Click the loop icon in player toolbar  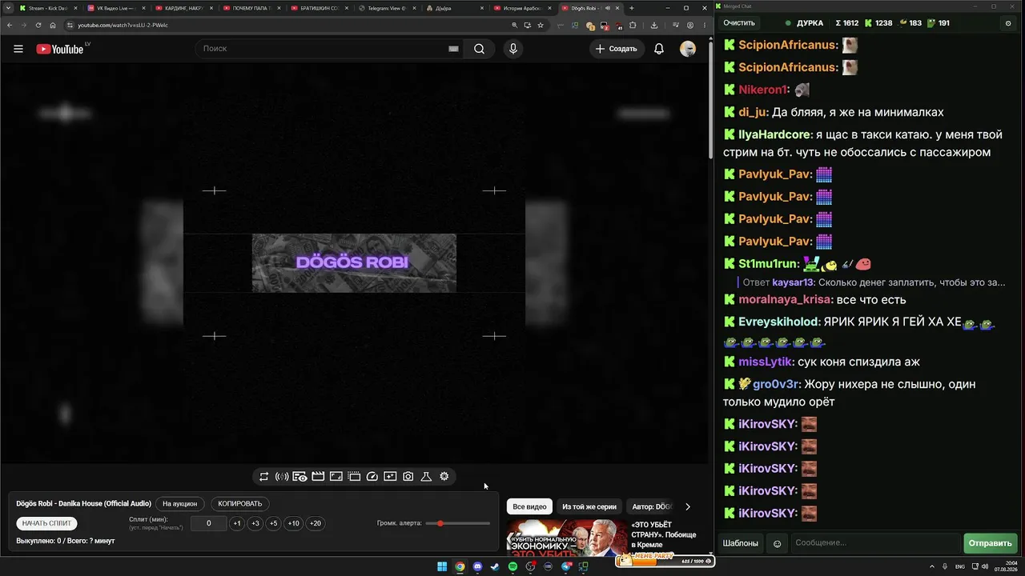pos(263,477)
